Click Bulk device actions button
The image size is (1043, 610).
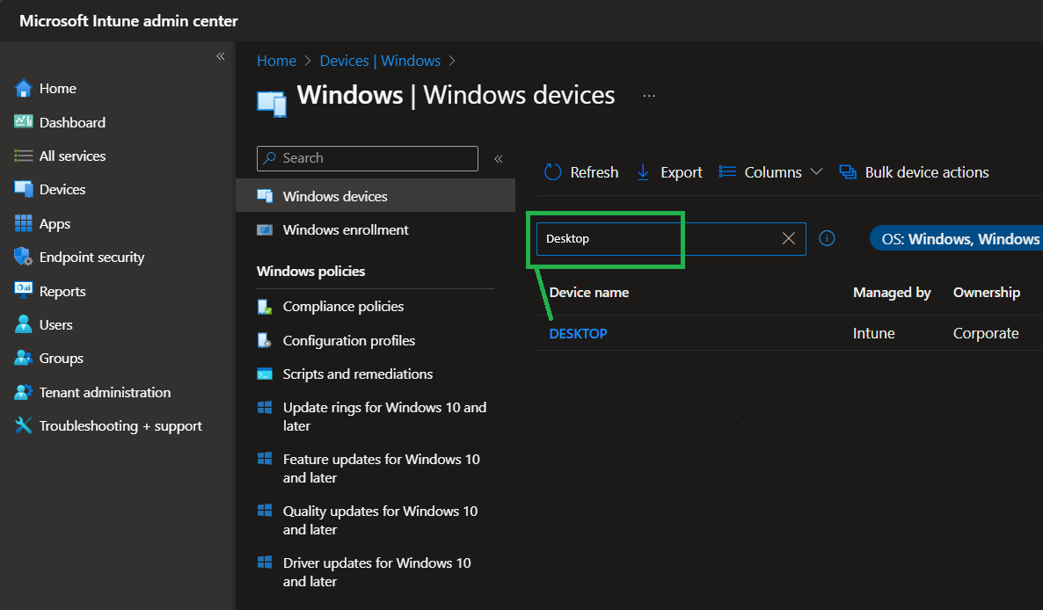pos(915,172)
